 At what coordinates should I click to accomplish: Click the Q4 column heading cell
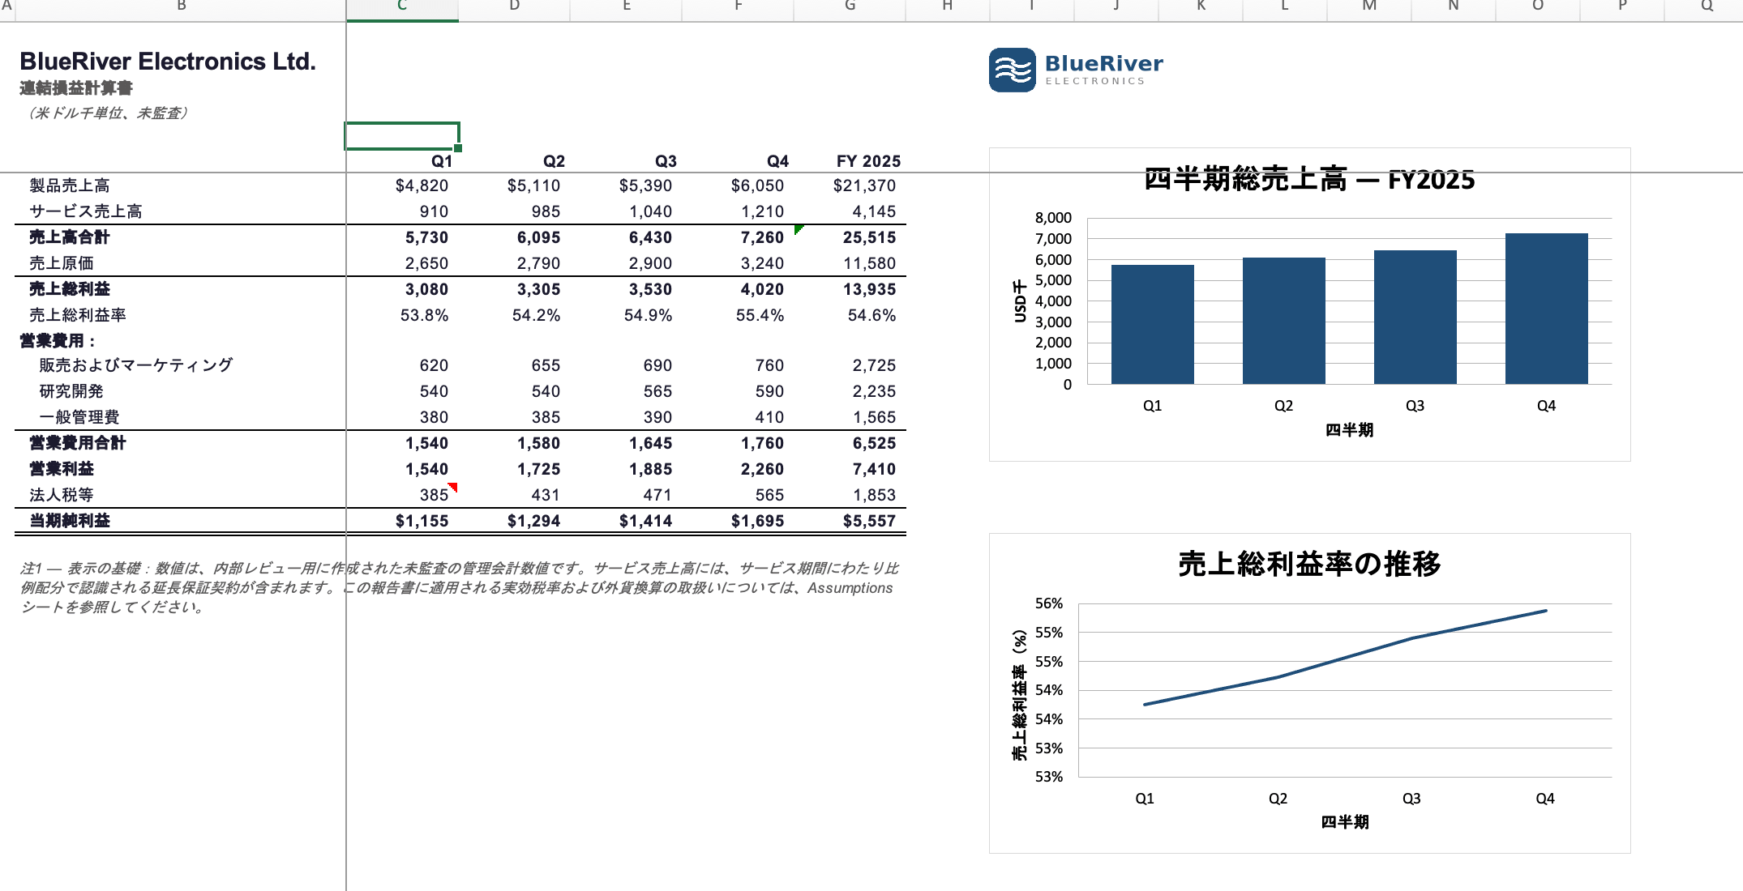point(738,161)
